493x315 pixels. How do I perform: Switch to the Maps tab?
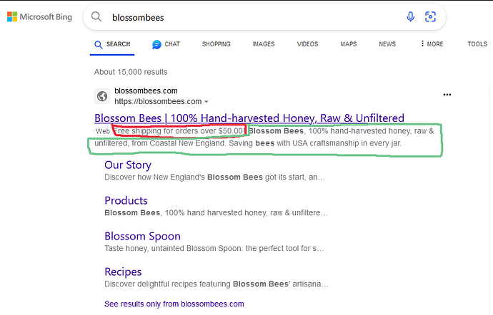349,44
